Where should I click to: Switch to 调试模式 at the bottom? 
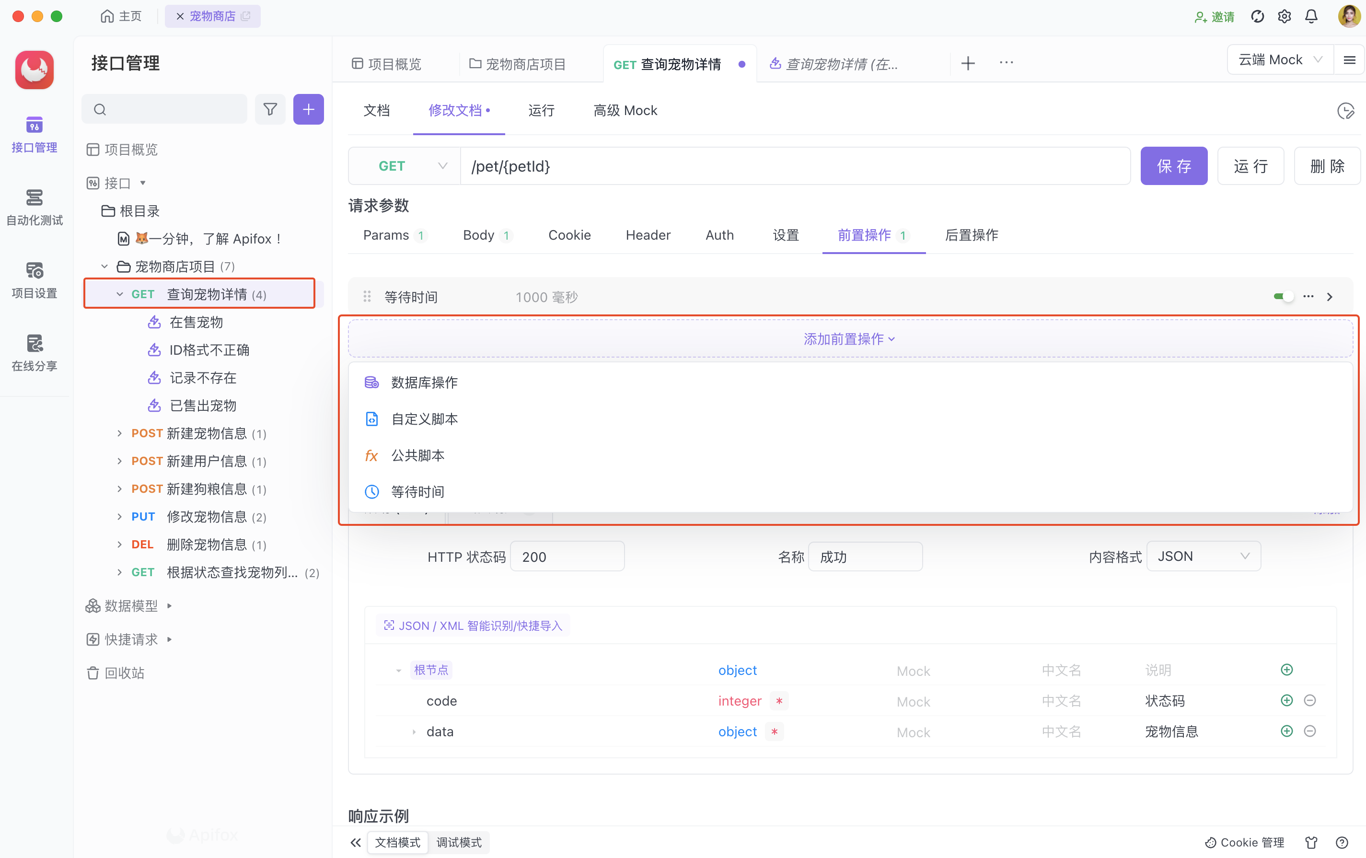(458, 842)
